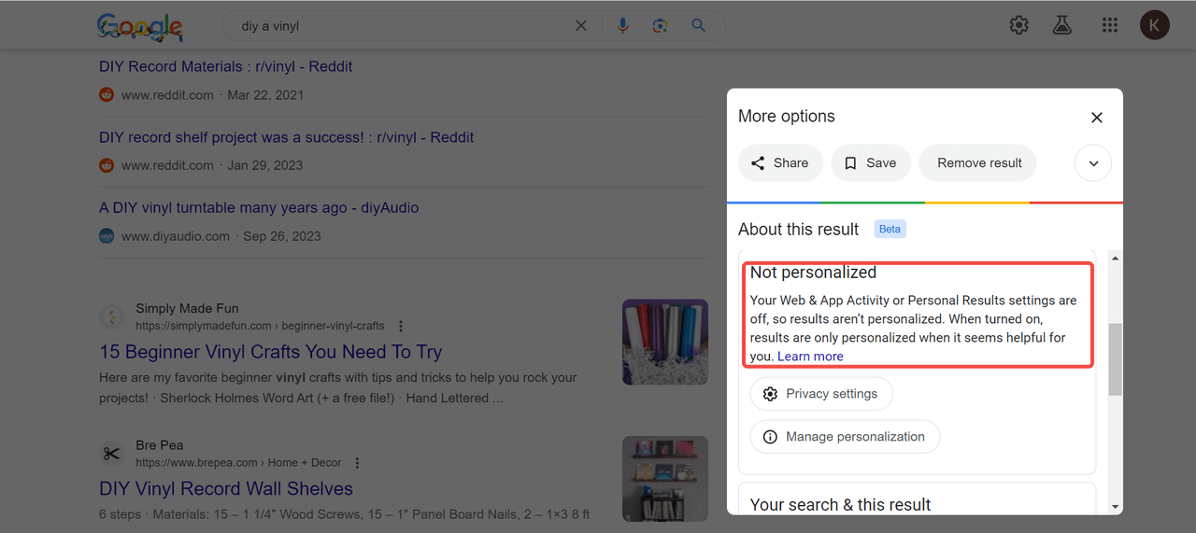Open 15 Beginner Vinyl Crafts link
The image size is (1196, 533).
[x=270, y=352]
